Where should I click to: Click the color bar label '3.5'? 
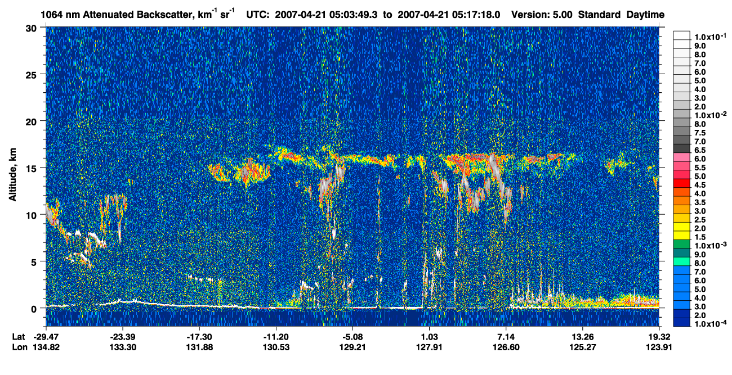700,202
